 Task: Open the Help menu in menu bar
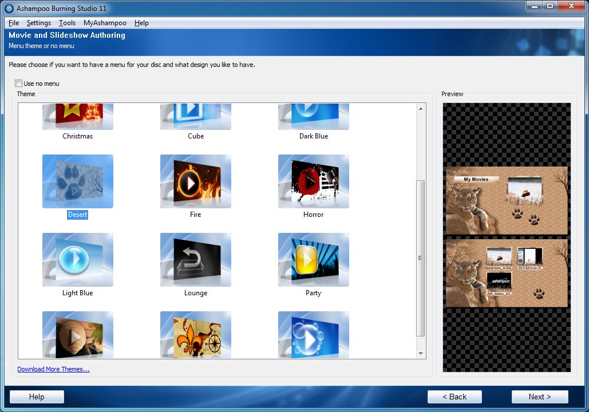tap(141, 23)
